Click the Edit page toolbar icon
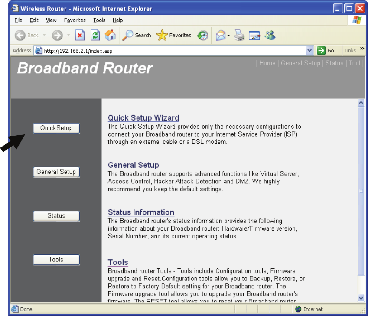This screenshot has height=316, width=368. [254, 36]
